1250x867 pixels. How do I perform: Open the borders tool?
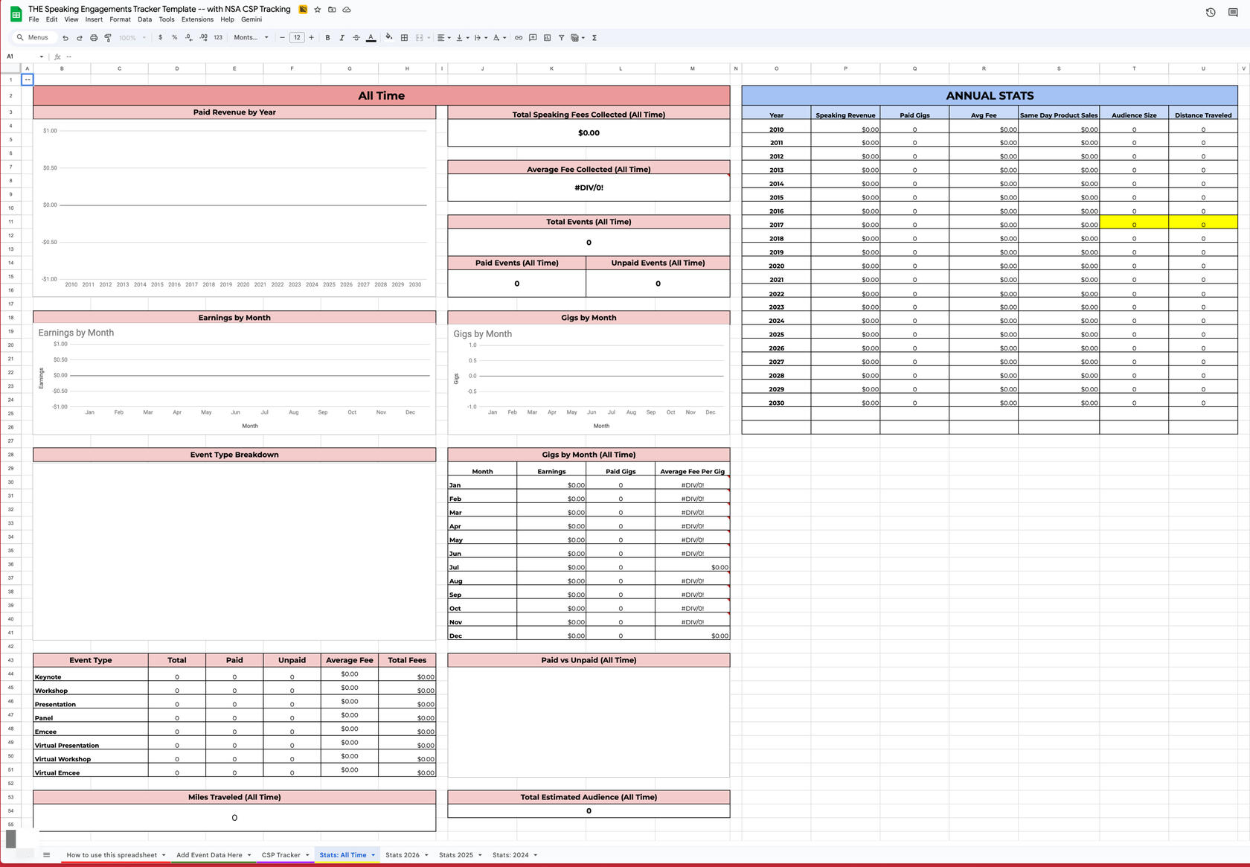click(404, 38)
